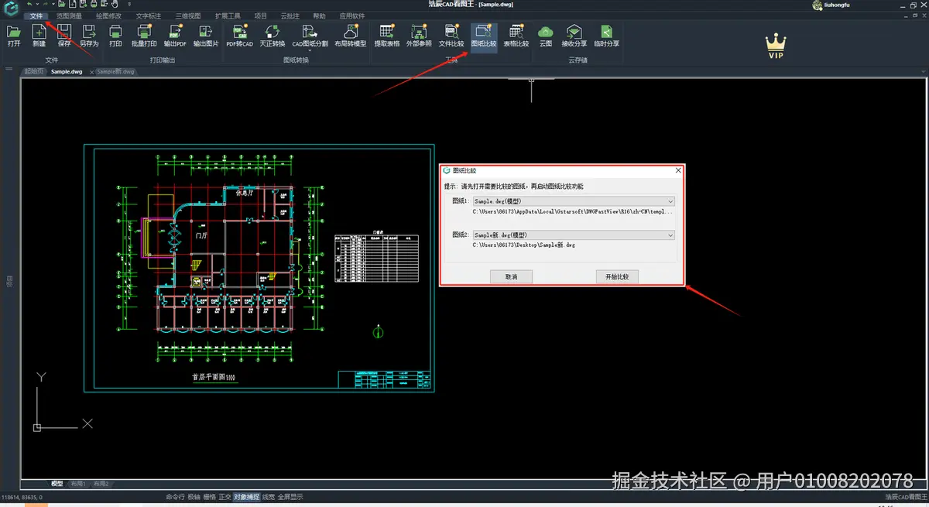
Task: Open the 外部参照 external reference tool
Action: point(419,33)
